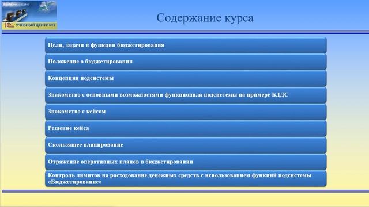369x207 pixels.
Task: Select Скользящее планирование bar
Action: coord(186,145)
